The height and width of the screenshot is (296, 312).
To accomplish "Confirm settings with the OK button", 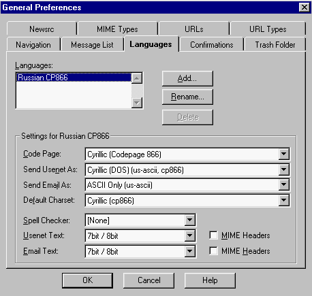I will click(x=87, y=280).
